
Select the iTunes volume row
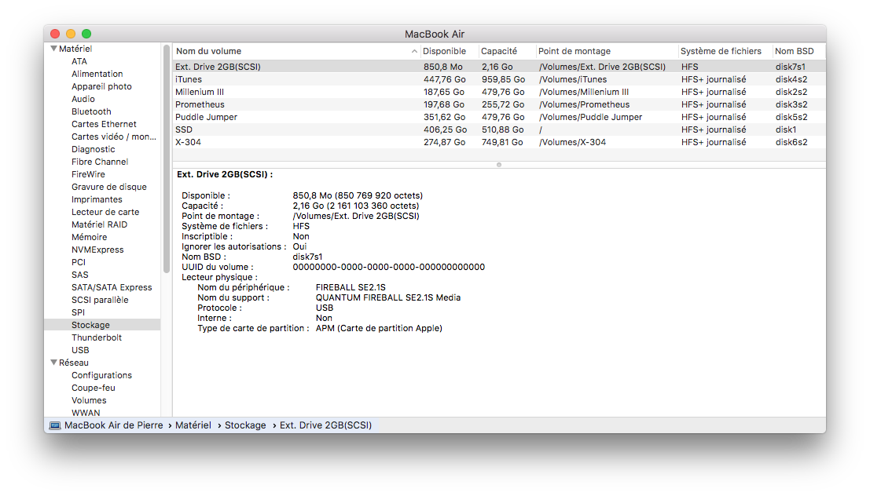click(x=499, y=79)
